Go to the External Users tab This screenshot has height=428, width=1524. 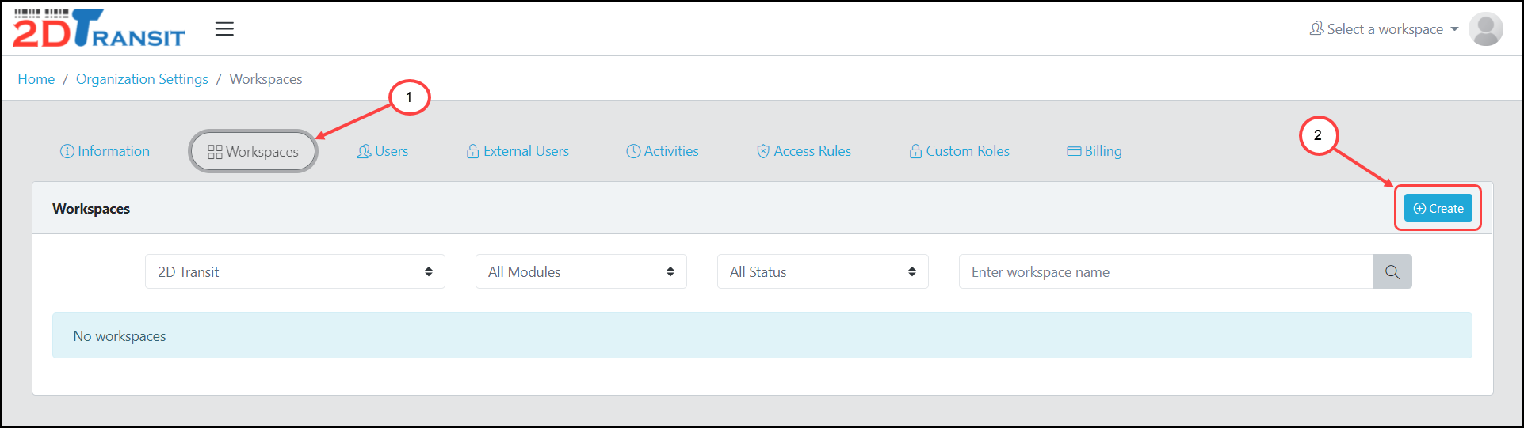pyautogui.click(x=518, y=151)
